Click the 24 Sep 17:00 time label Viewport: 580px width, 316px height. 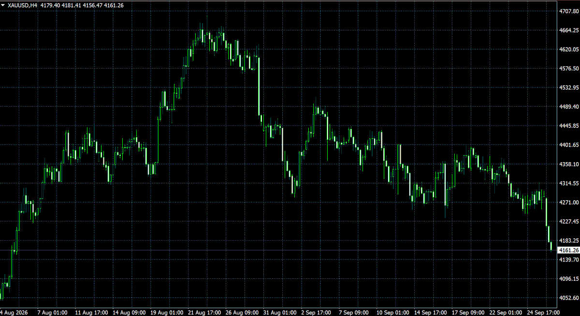click(x=544, y=312)
